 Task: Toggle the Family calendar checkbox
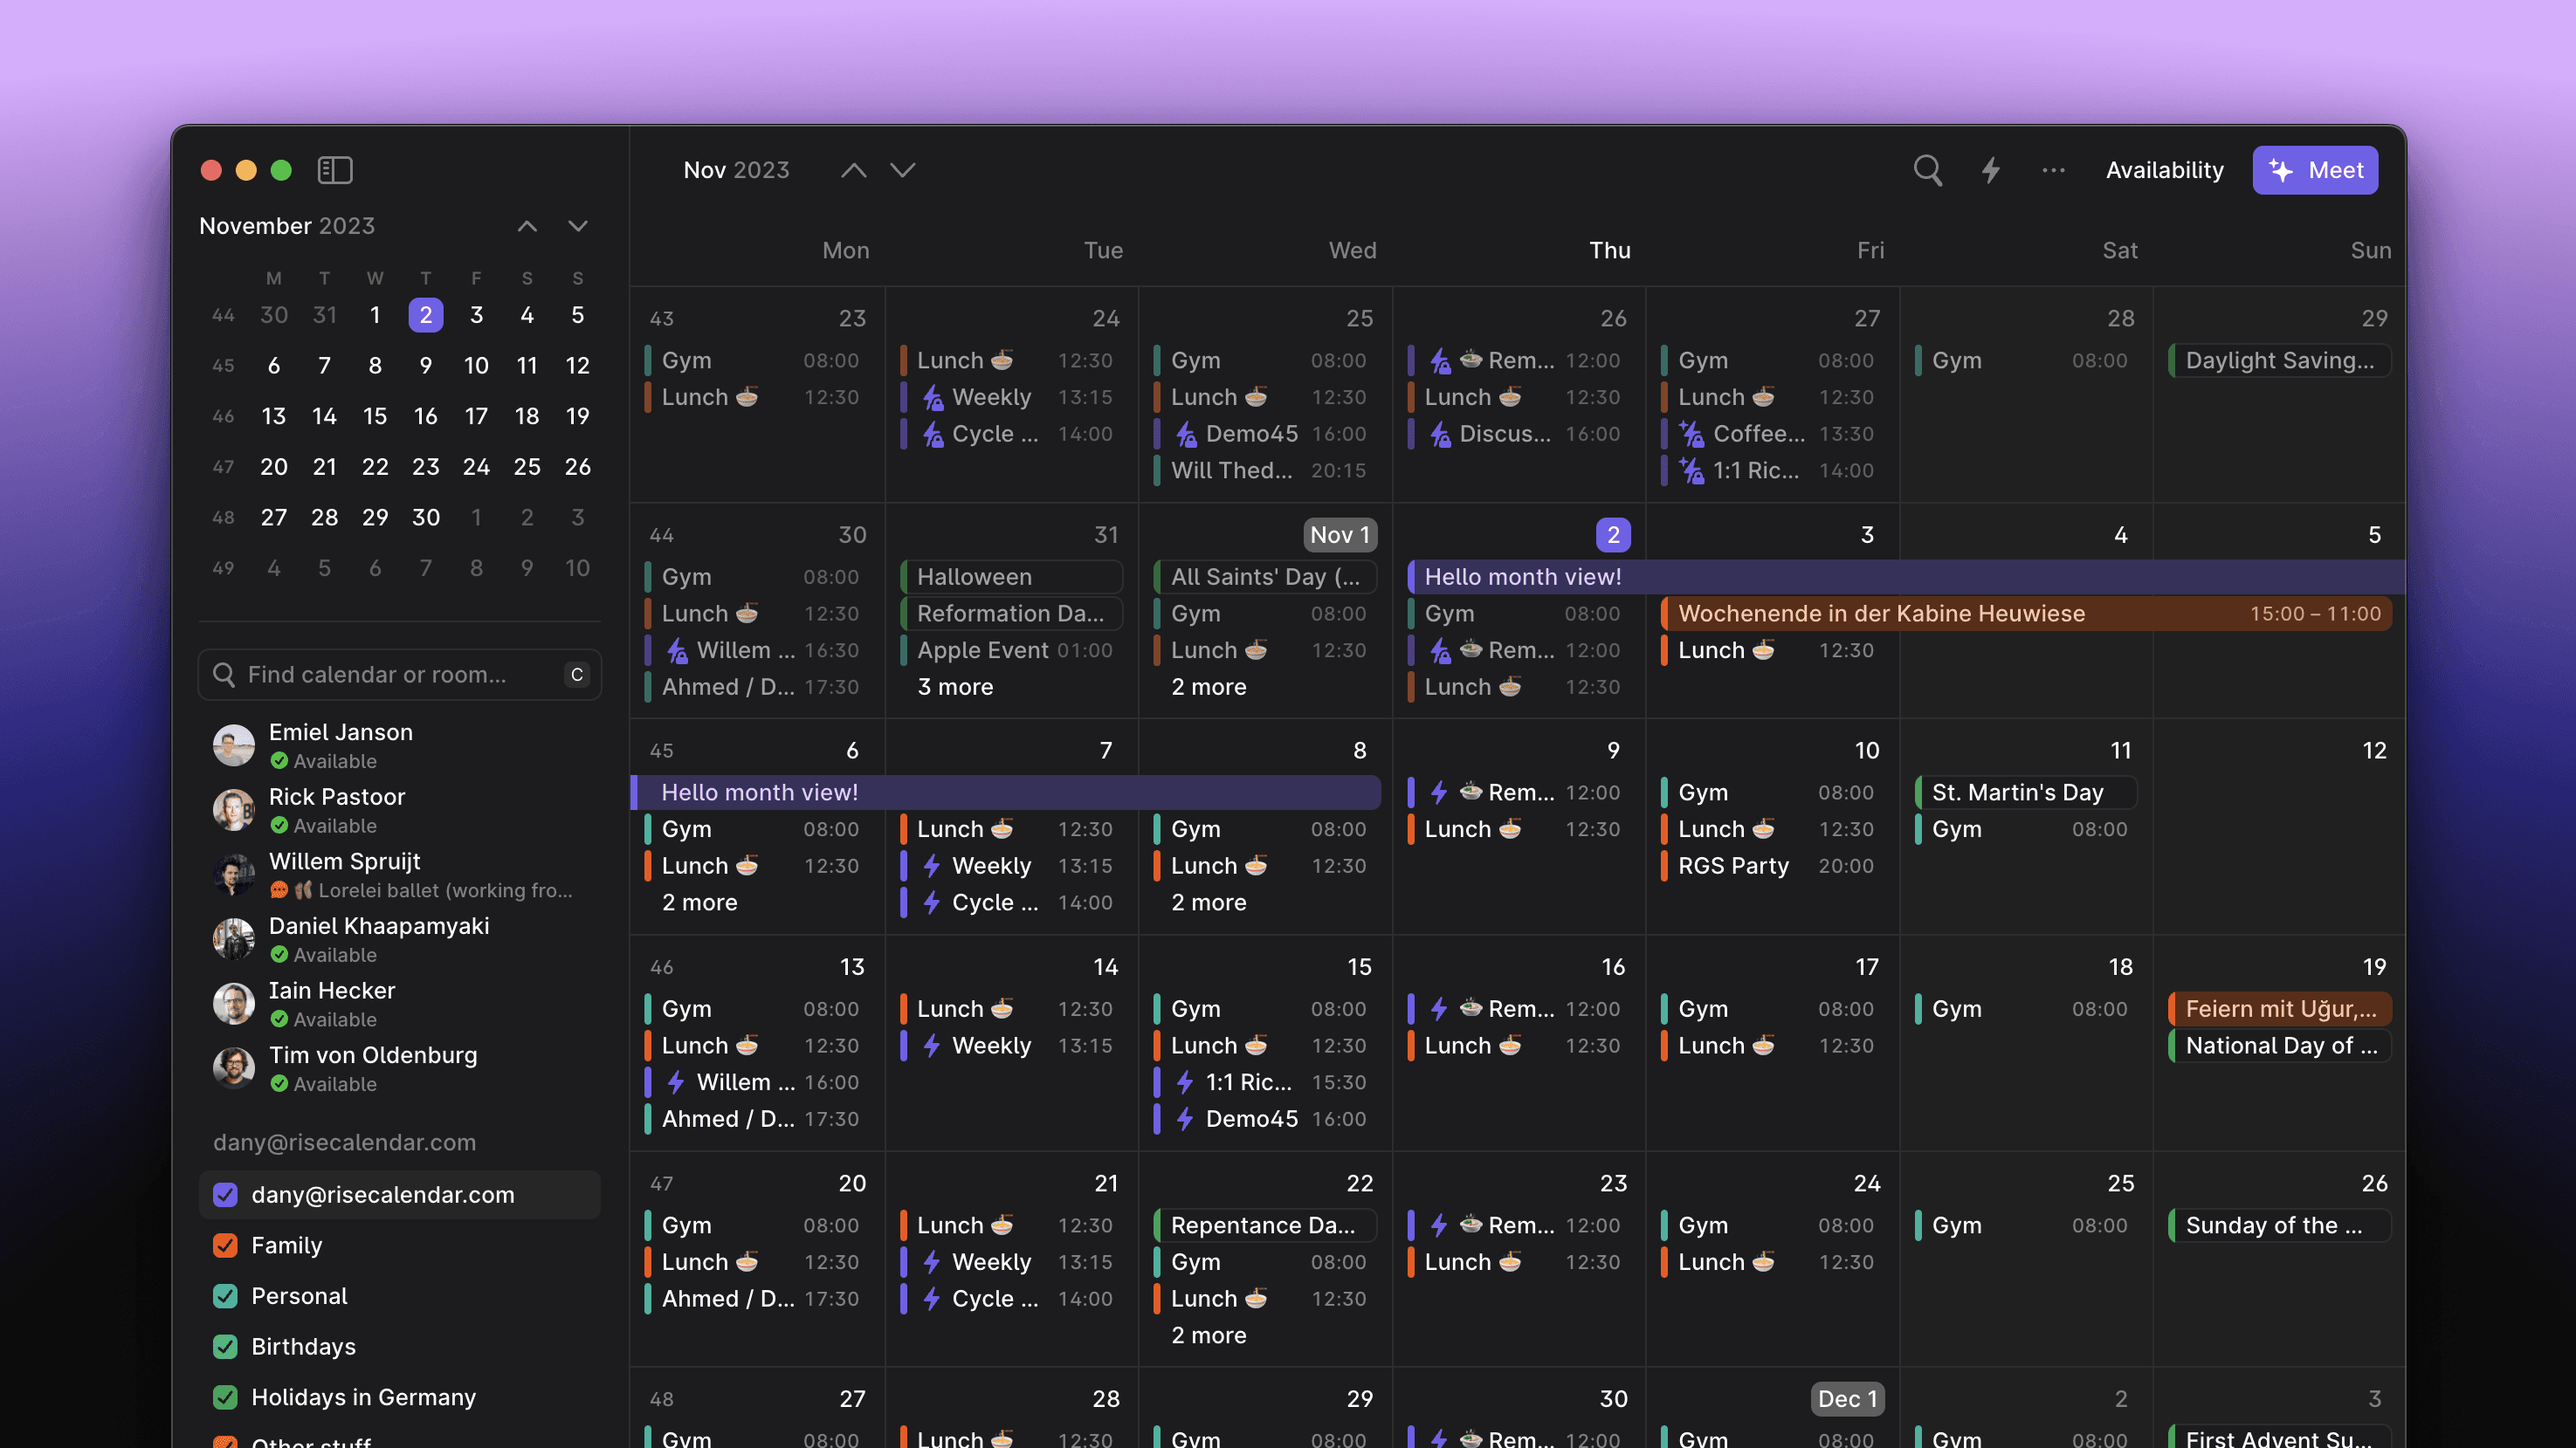pyautogui.click(x=226, y=1246)
